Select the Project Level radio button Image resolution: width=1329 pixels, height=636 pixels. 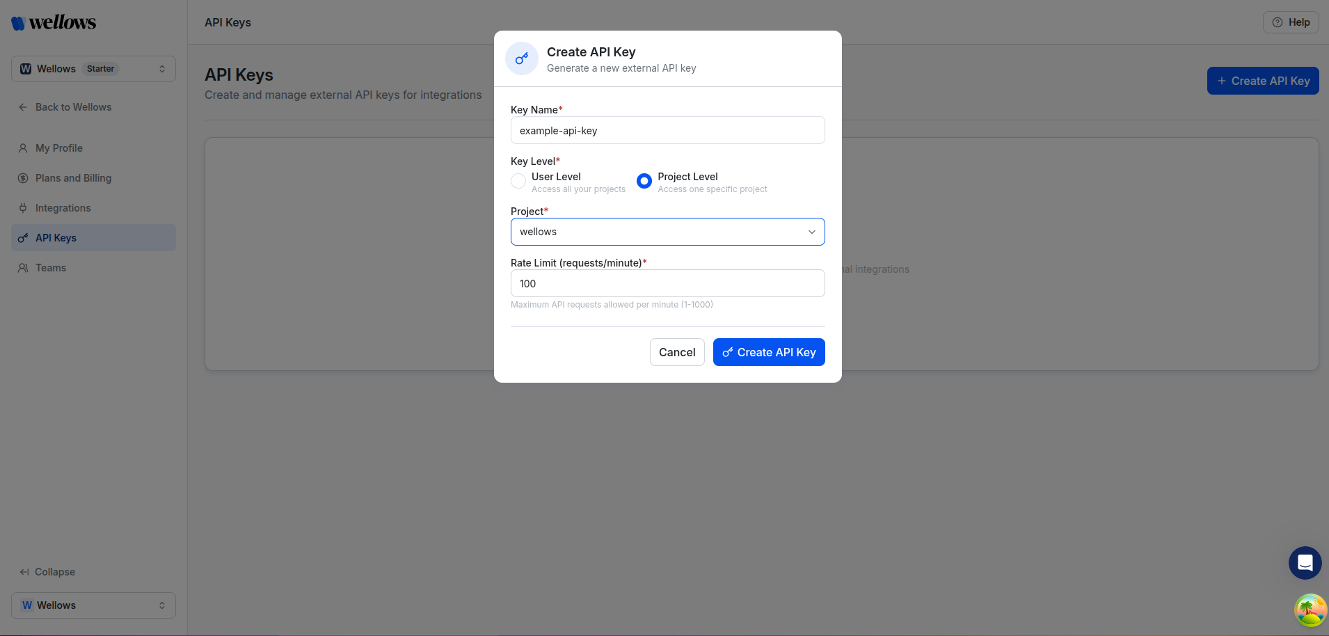pos(644,180)
